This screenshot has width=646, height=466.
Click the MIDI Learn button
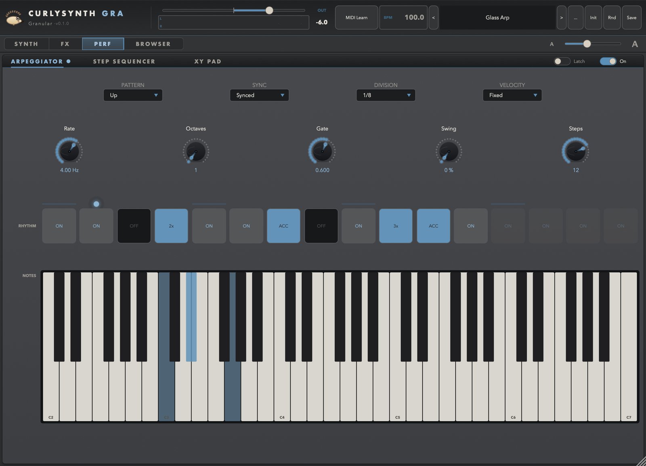(x=357, y=18)
